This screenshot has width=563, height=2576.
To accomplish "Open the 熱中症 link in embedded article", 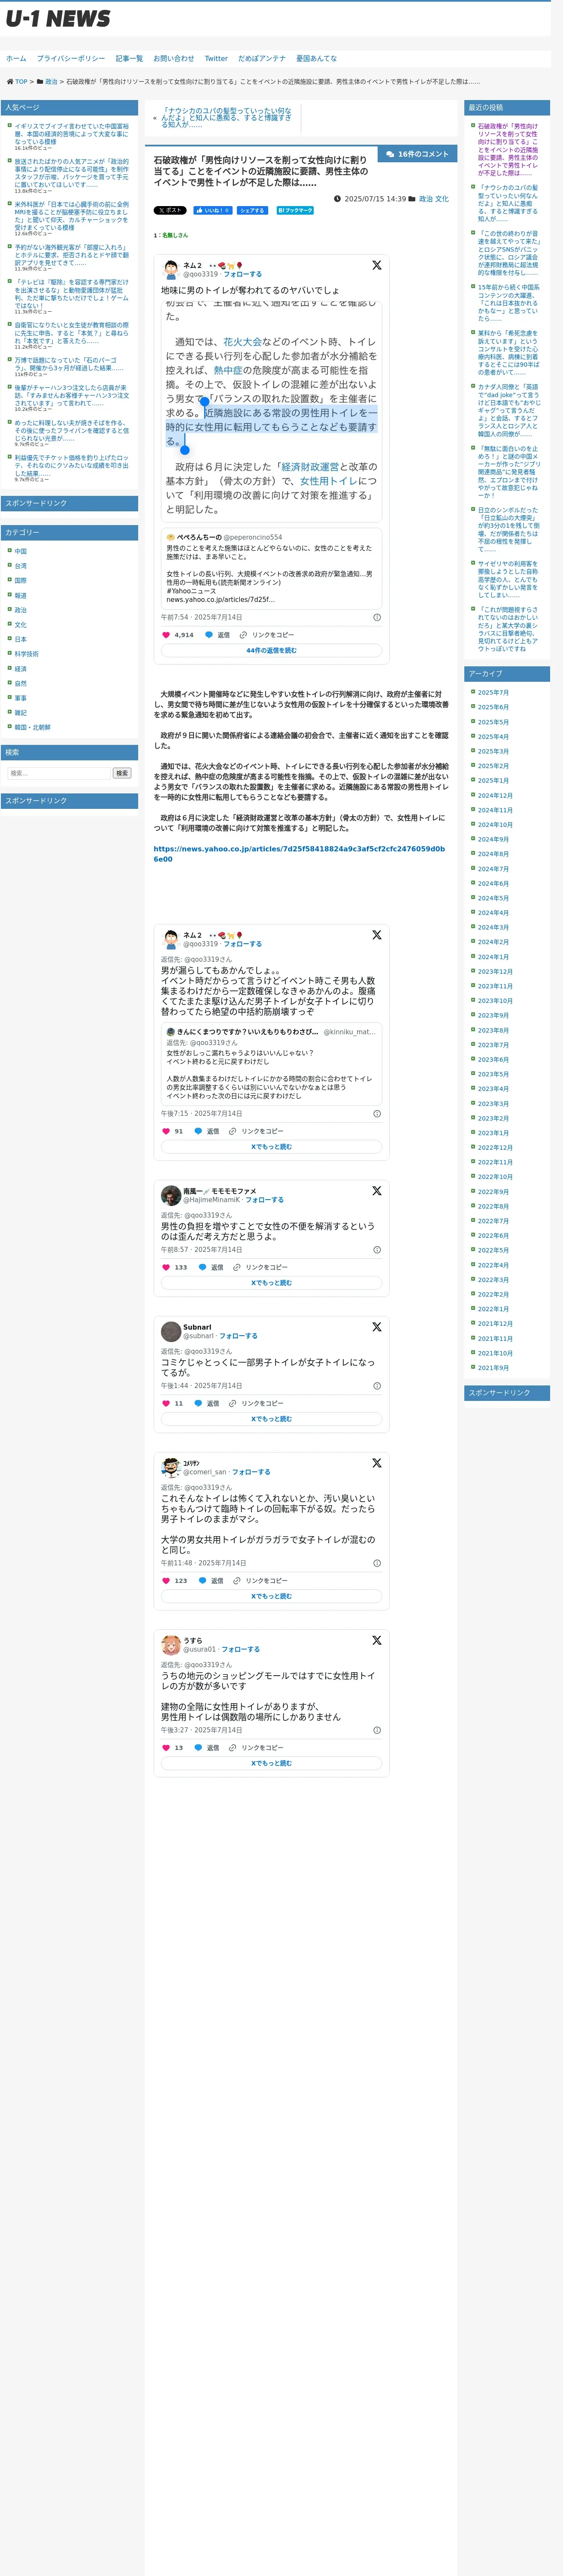I will (228, 370).
